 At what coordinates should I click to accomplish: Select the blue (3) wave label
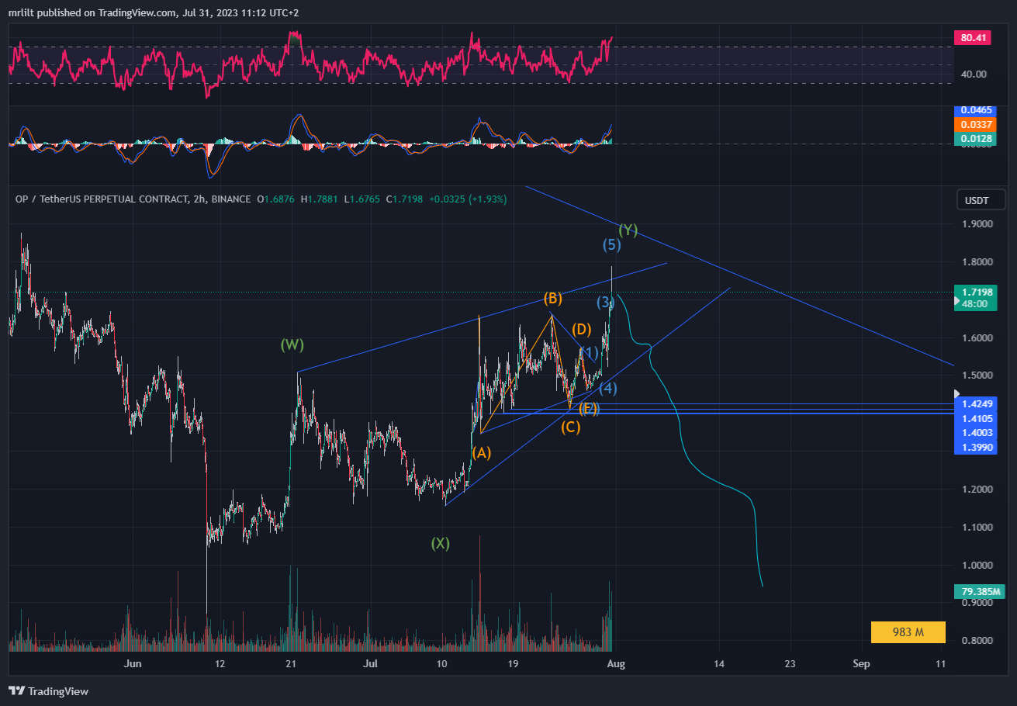pyautogui.click(x=606, y=302)
